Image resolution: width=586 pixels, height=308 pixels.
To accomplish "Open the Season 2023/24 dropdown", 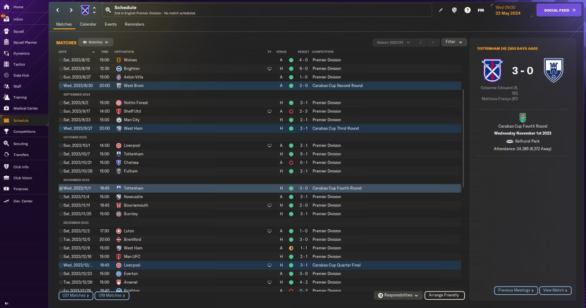I will point(393,42).
